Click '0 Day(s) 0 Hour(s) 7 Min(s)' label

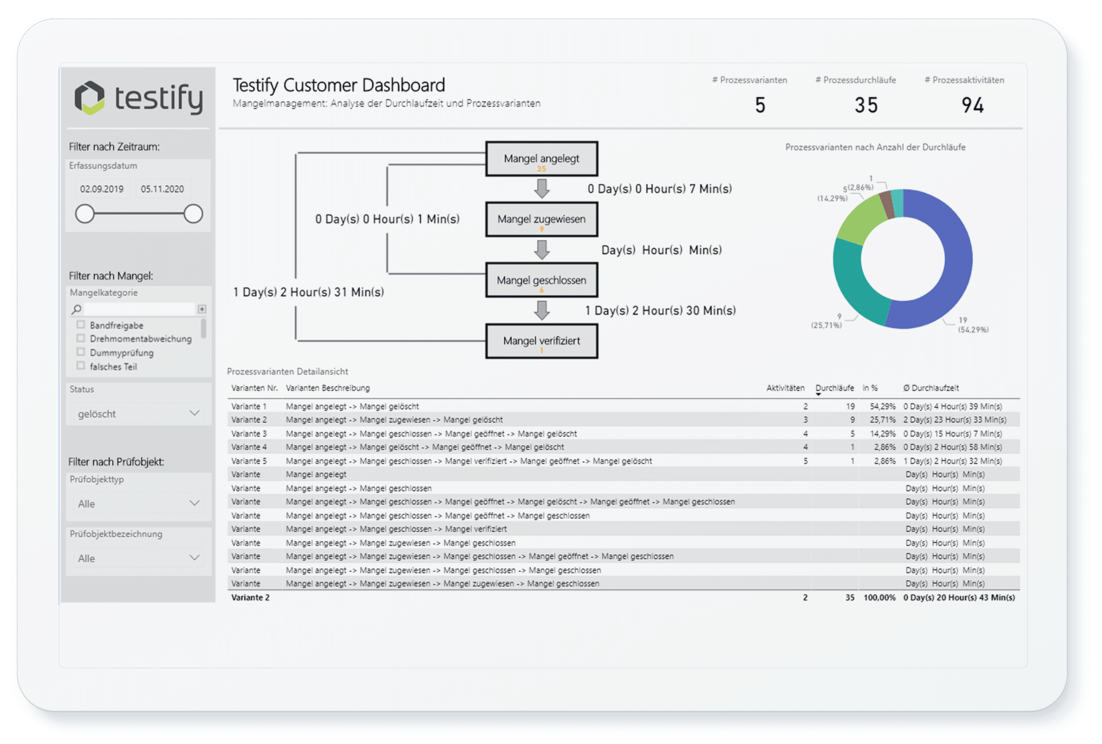(x=660, y=189)
